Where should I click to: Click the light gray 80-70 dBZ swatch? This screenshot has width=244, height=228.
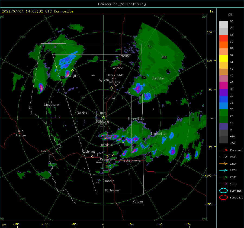coord(223,25)
